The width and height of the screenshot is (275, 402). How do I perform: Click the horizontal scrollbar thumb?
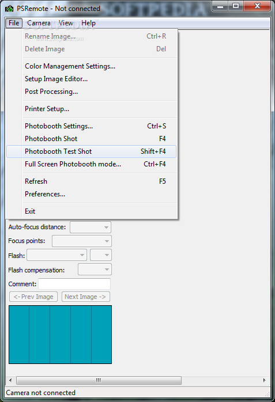coord(99,380)
